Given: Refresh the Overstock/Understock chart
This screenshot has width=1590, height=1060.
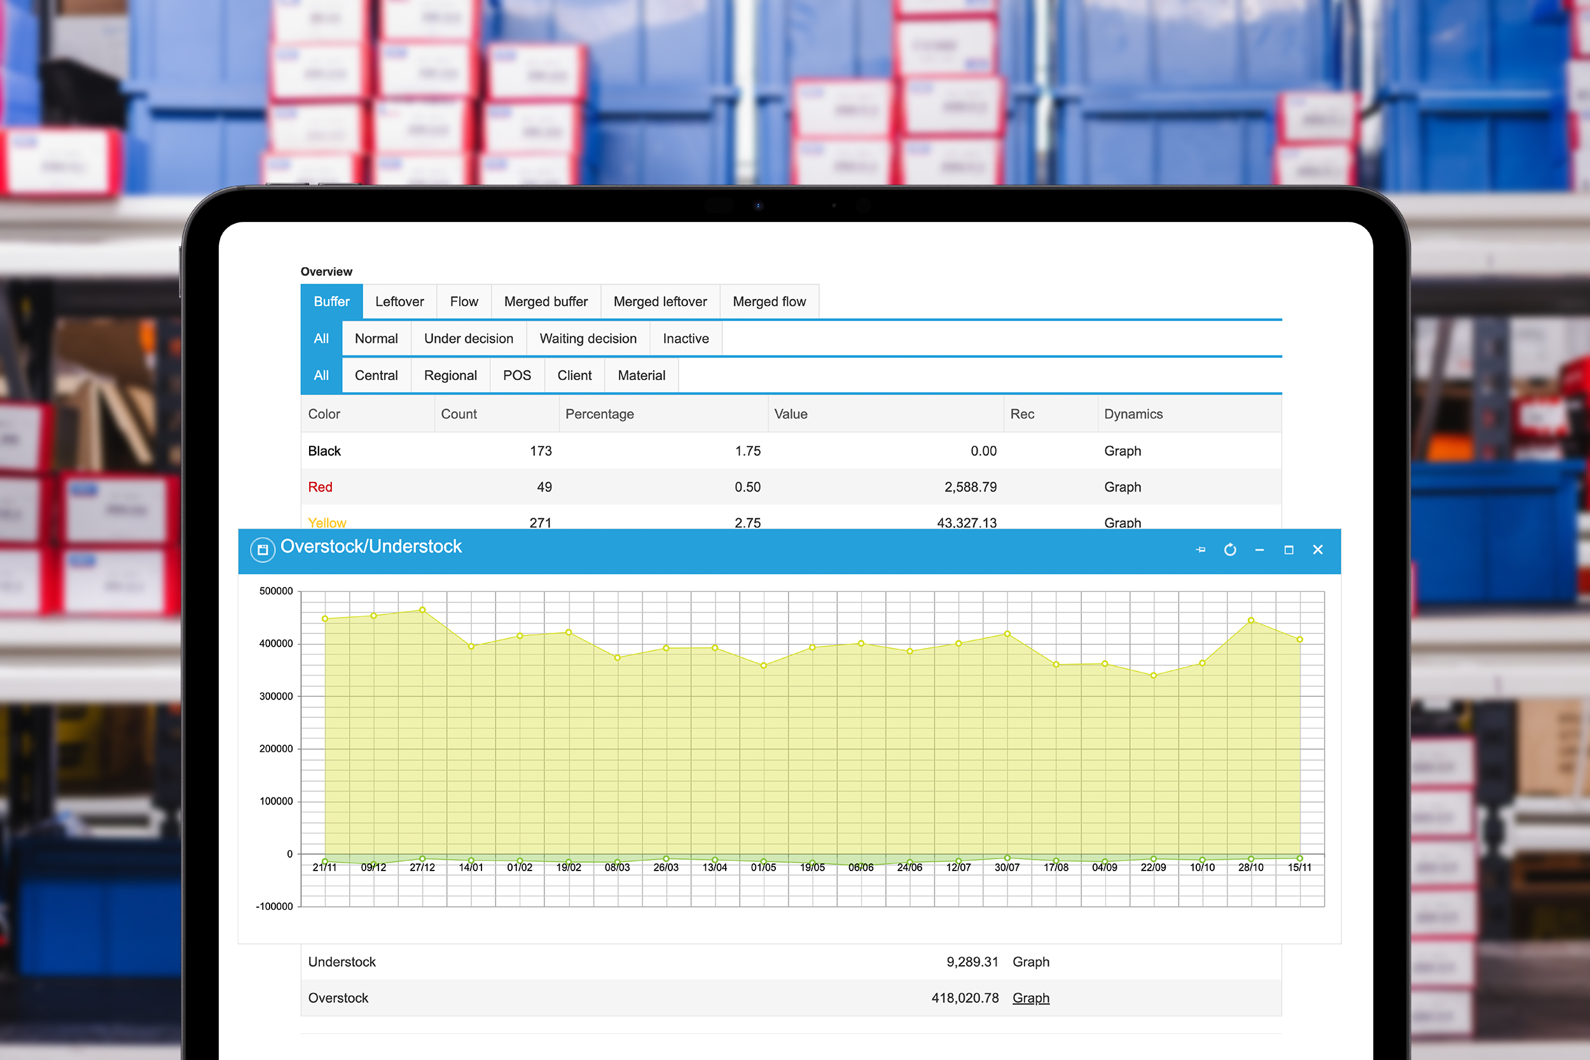Looking at the screenshot, I should click(x=1231, y=549).
